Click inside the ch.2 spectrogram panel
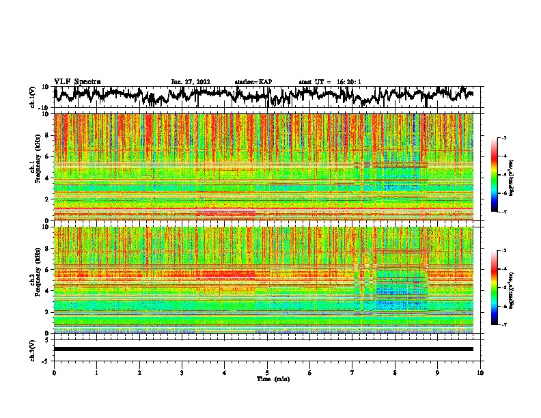 (264, 280)
